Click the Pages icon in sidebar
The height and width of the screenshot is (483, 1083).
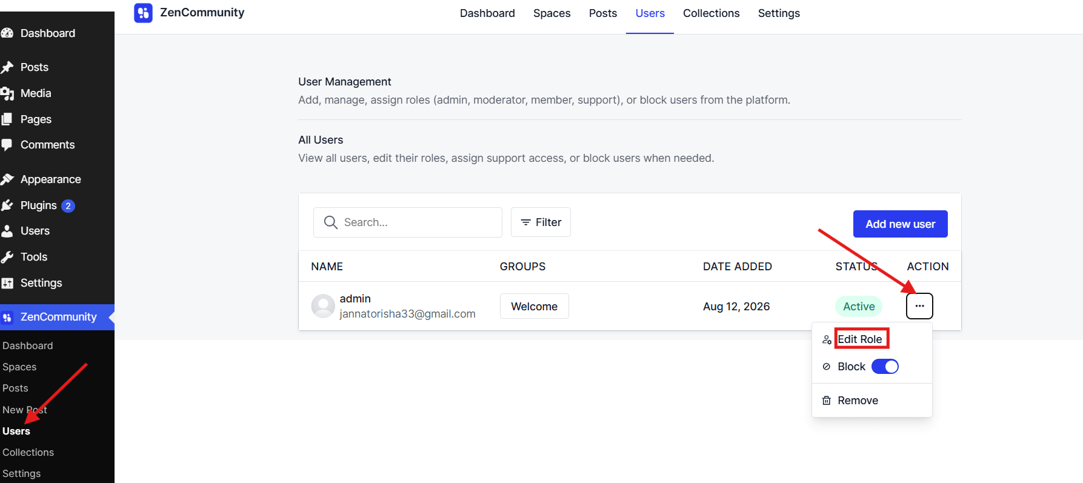7,119
